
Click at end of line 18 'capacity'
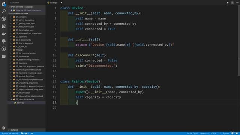(x=121, y=97)
